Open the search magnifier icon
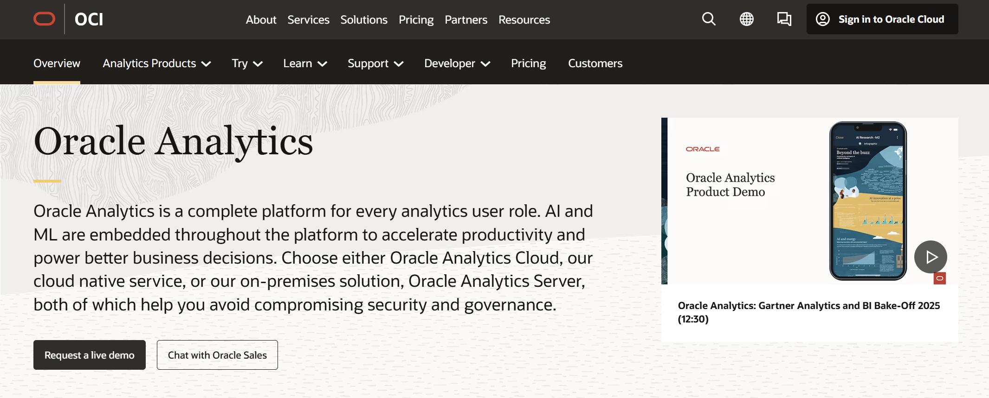Viewport: 989px width, 398px height. (x=709, y=19)
